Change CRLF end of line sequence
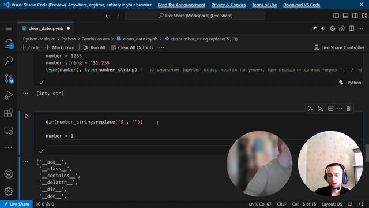The height and width of the screenshot is (208, 369). click(x=281, y=204)
